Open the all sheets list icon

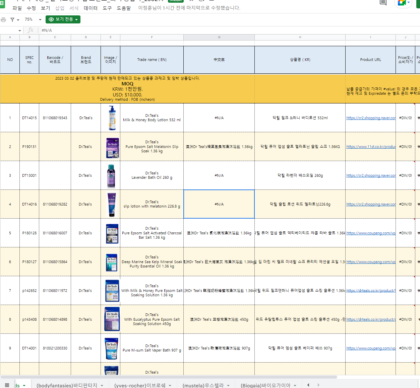[x=7, y=385]
